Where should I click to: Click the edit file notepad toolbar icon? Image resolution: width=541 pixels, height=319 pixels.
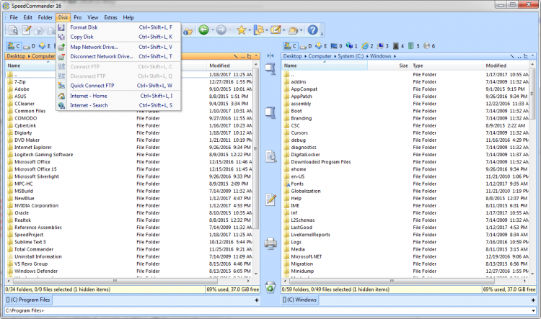(x=27, y=30)
